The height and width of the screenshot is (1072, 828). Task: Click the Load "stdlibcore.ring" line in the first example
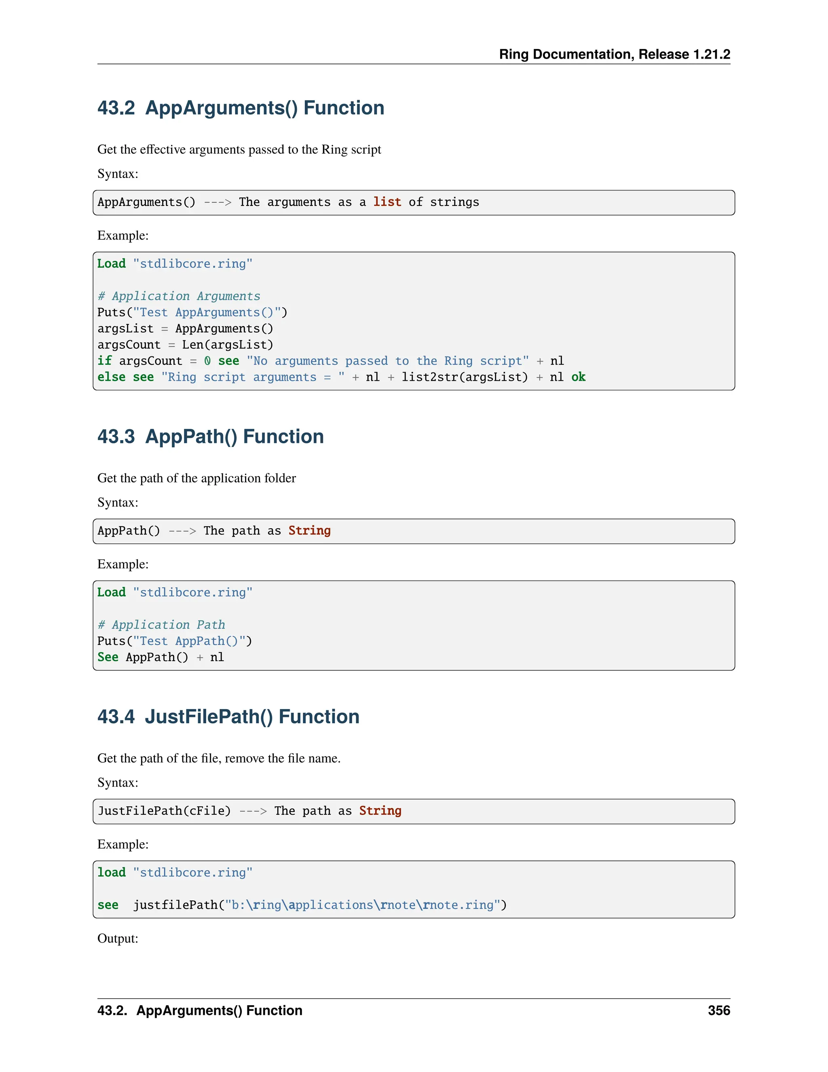pyautogui.click(x=175, y=264)
